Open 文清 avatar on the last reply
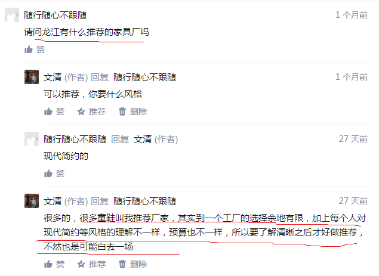 pos(32,201)
